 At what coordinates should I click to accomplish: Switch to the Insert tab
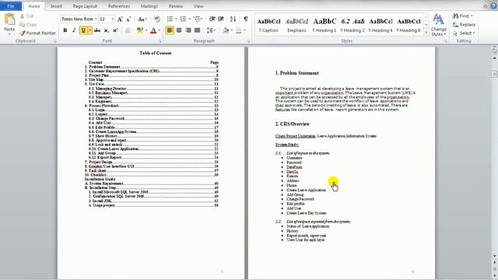click(x=56, y=6)
